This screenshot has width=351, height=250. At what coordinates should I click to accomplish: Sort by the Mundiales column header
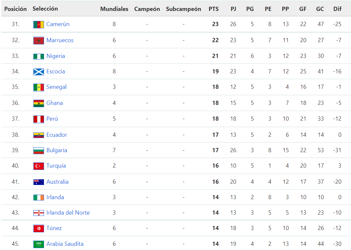(114, 9)
